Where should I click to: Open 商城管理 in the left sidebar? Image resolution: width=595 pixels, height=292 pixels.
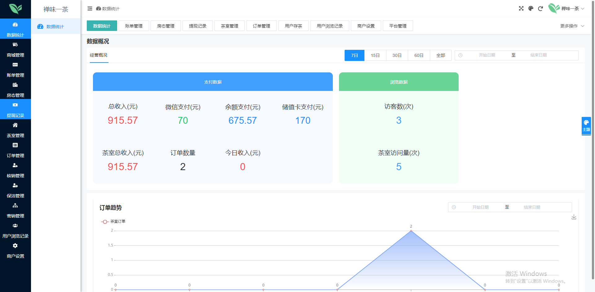coord(15,49)
